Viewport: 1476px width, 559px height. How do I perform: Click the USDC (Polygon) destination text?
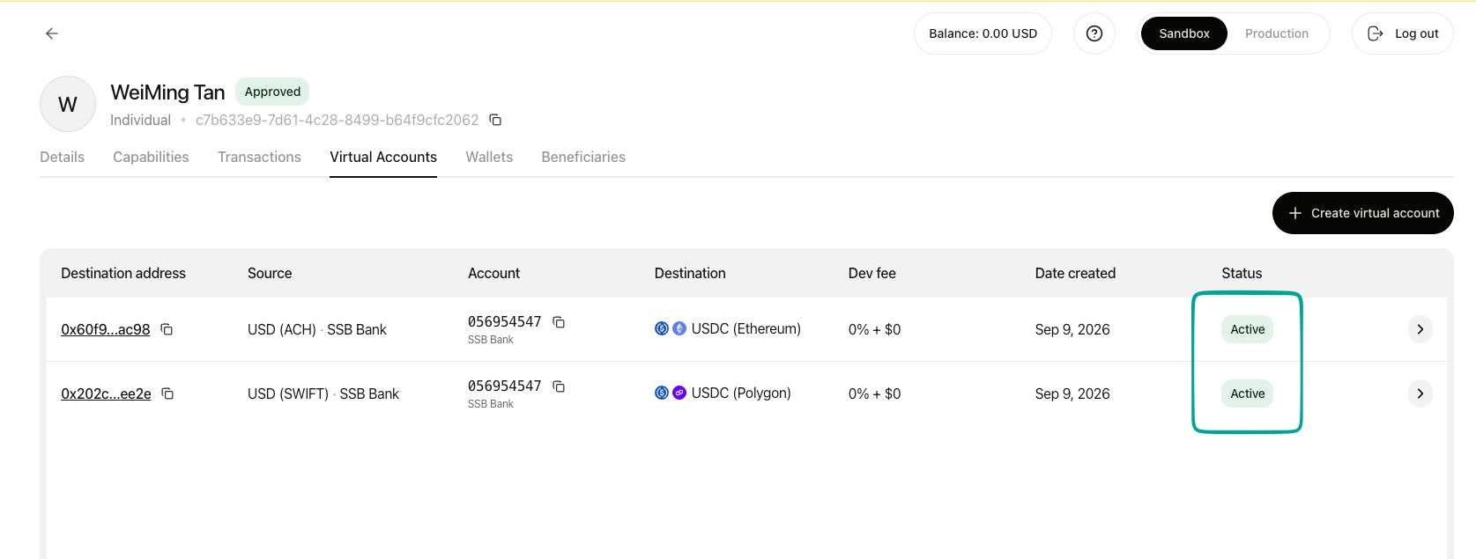click(741, 393)
